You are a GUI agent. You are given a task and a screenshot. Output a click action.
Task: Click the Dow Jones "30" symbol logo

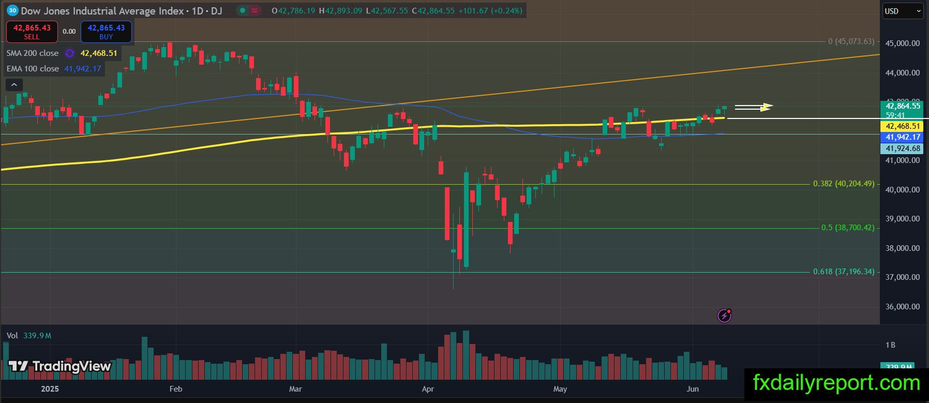point(12,10)
